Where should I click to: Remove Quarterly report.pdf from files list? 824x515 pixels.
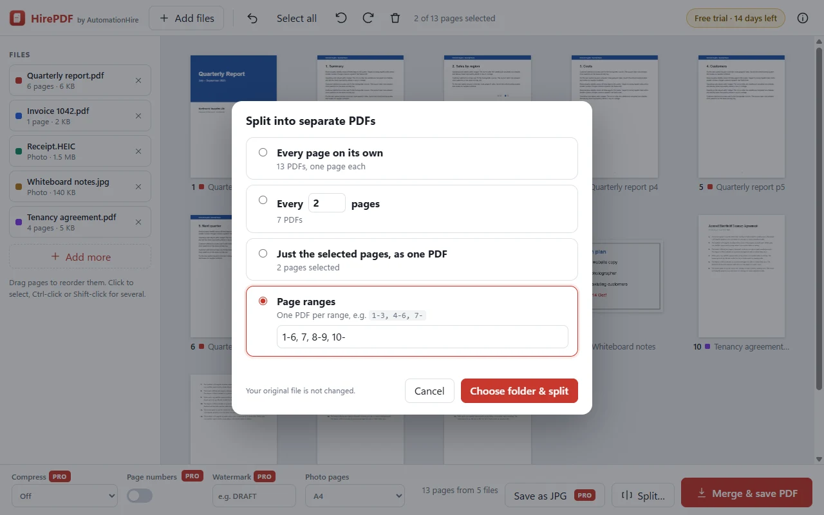(138, 80)
